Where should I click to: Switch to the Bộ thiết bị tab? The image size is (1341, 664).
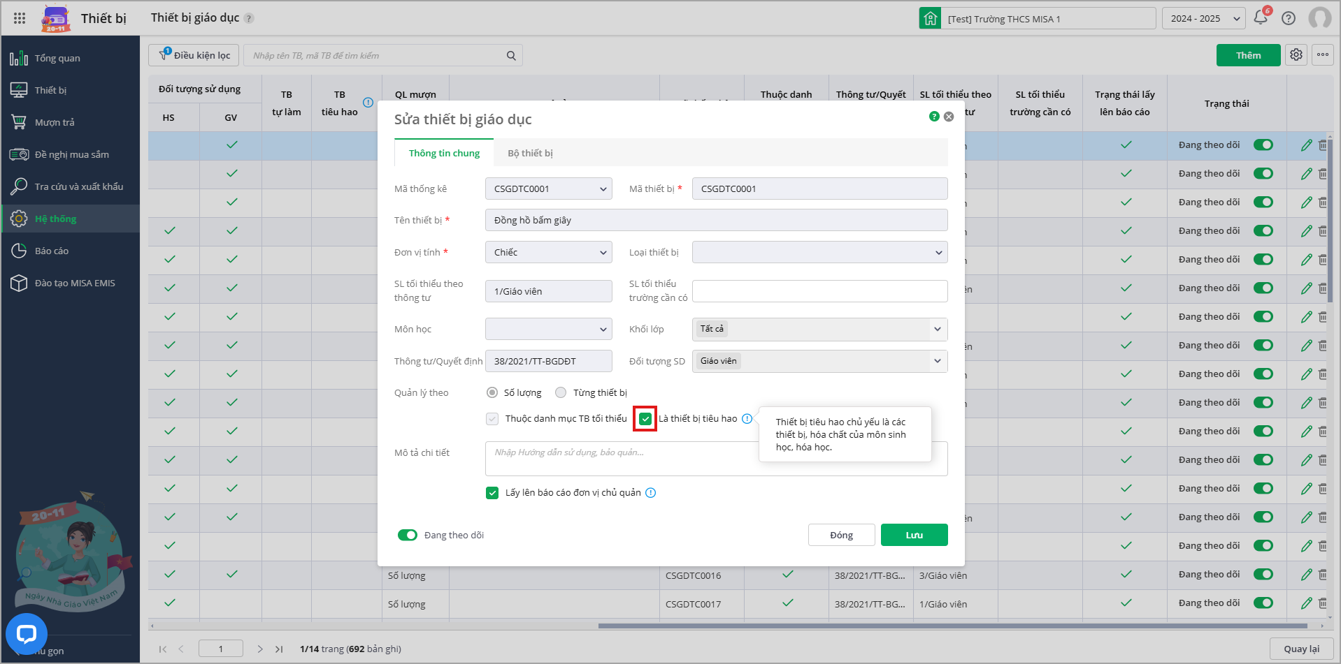click(530, 153)
